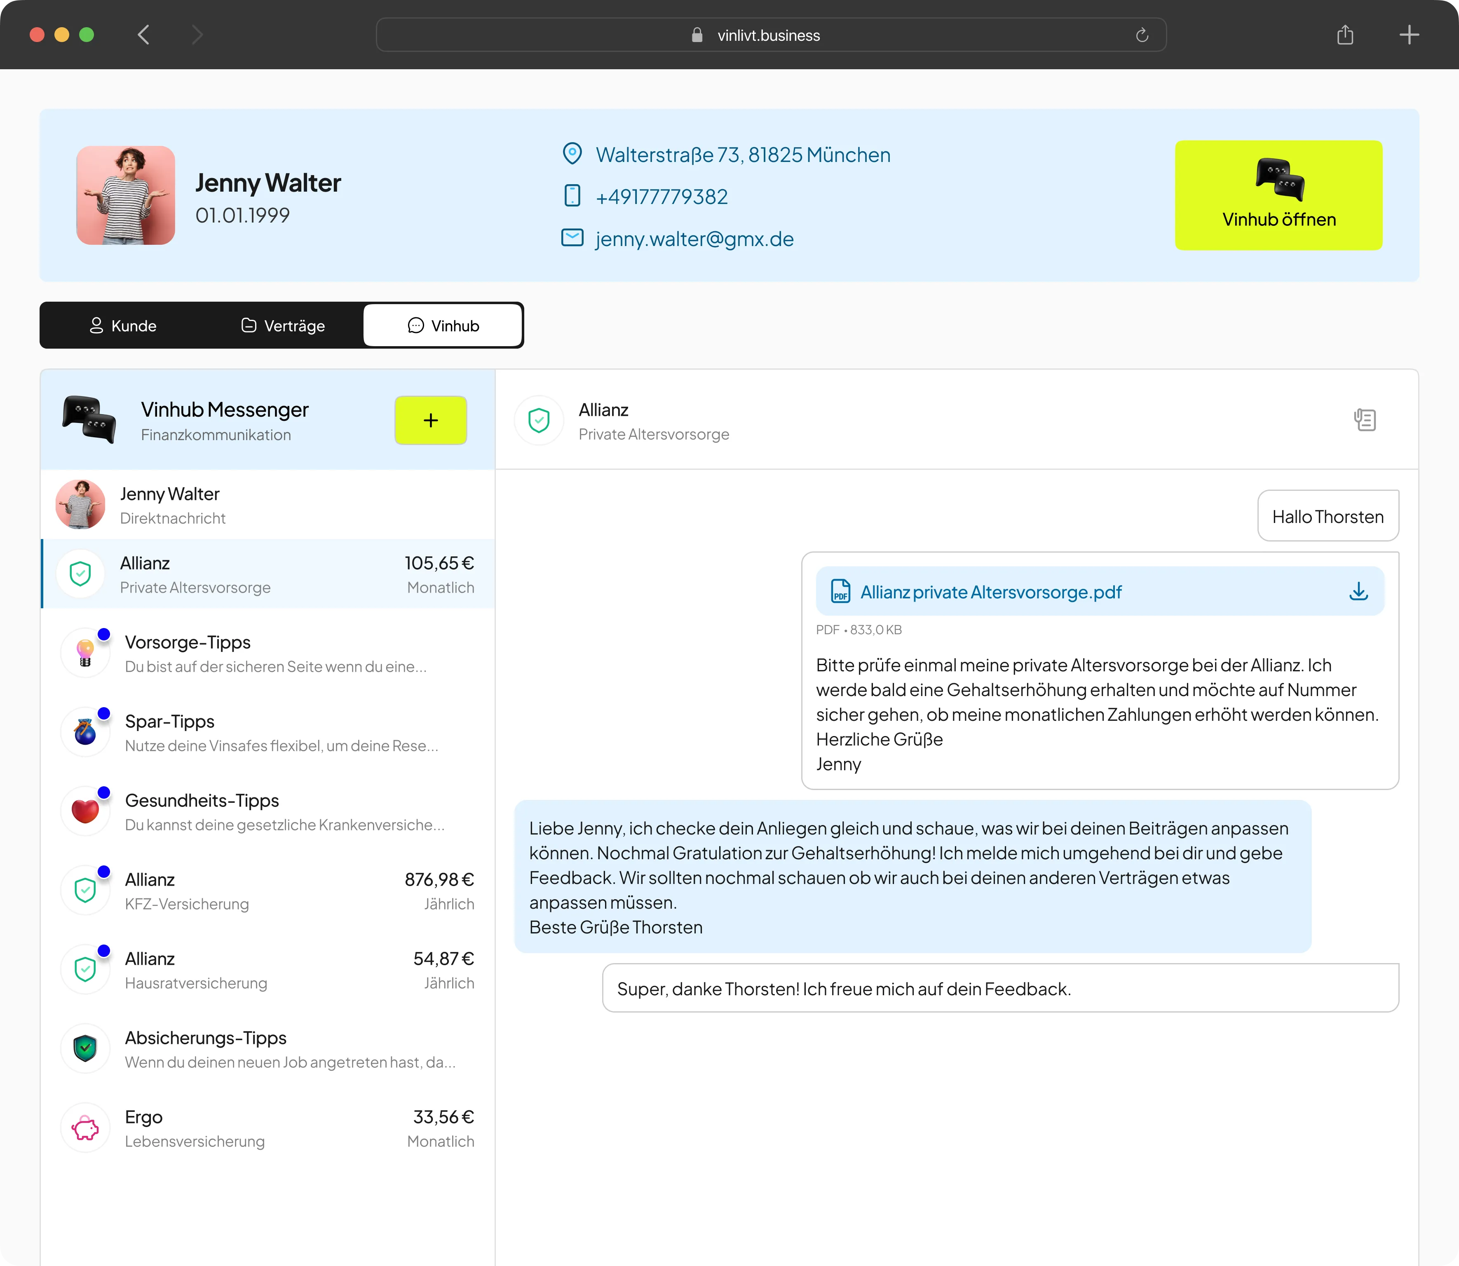This screenshot has height=1266, width=1459.
Task: Click the browser forward arrow
Action: pos(197,35)
